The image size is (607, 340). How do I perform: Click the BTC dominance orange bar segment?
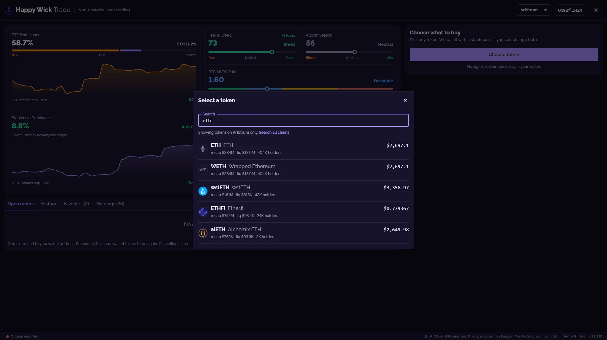click(65, 50)
